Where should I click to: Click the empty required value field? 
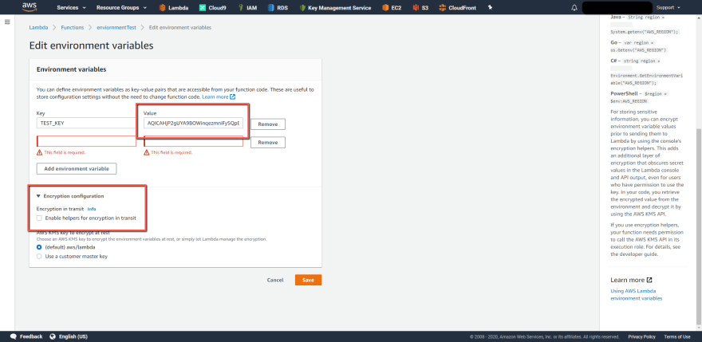coord(193,141)
